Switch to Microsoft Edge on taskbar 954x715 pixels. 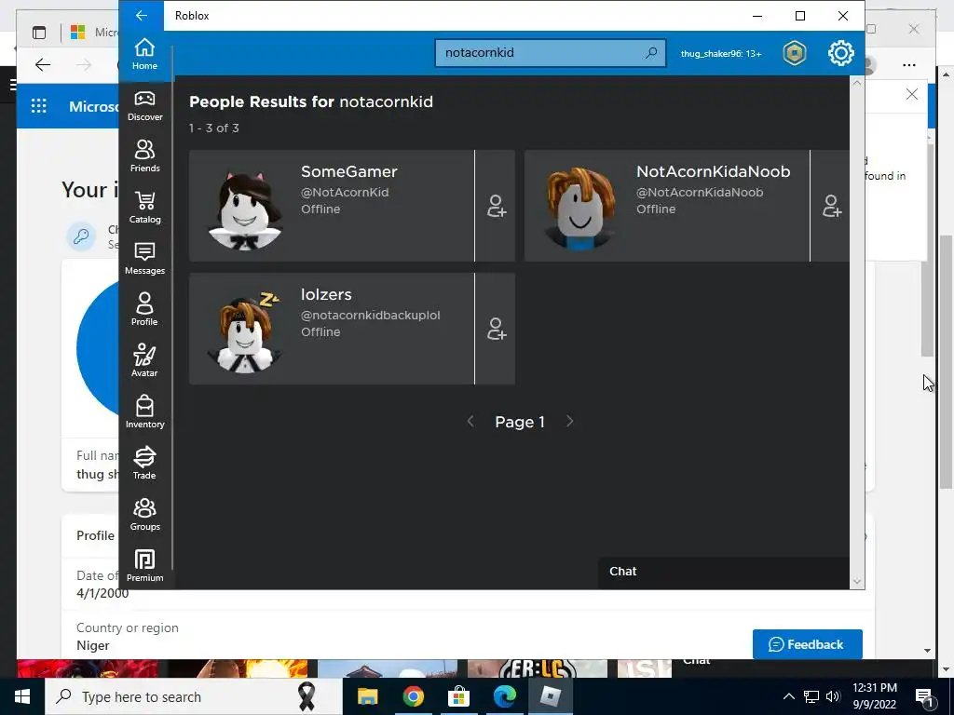pos(504,696)
